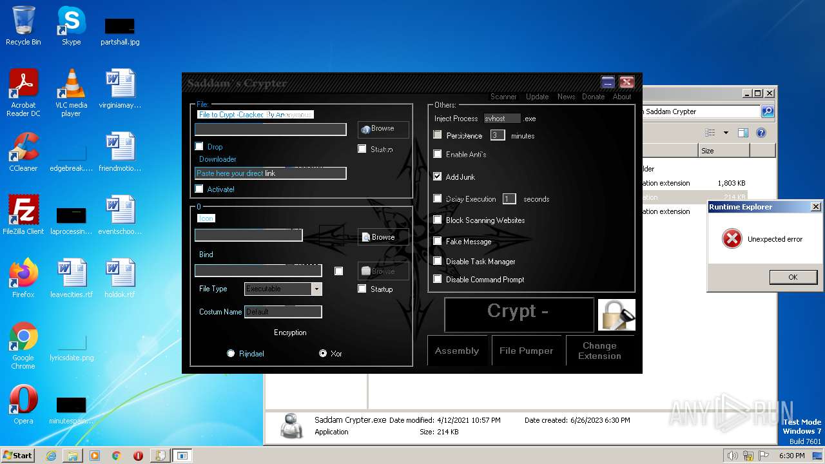Check Block Scanning Websites option
Viewport: 825px width, 464px height.
click(438, 220)
